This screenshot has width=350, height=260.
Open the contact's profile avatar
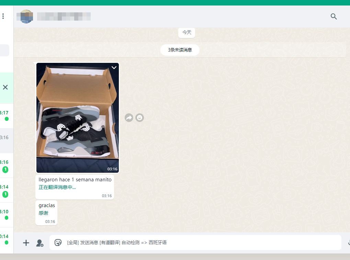tap(26, 16)
